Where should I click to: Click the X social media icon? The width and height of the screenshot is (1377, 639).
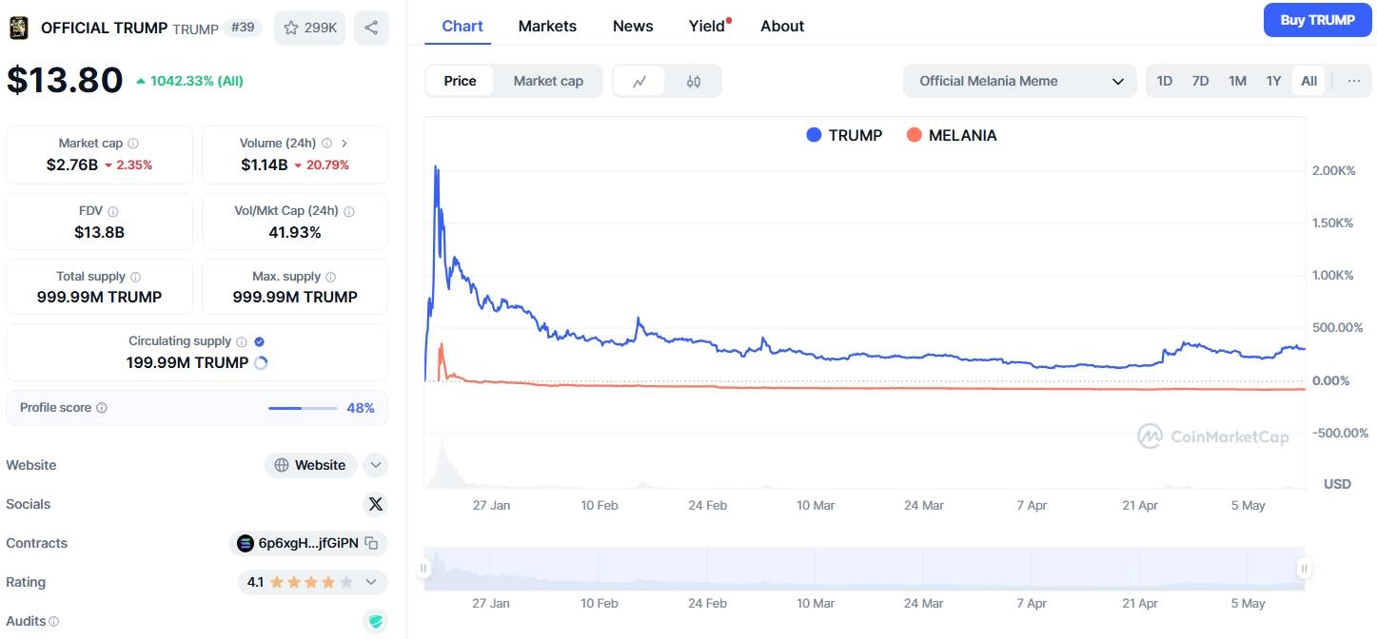click(375, 504)
